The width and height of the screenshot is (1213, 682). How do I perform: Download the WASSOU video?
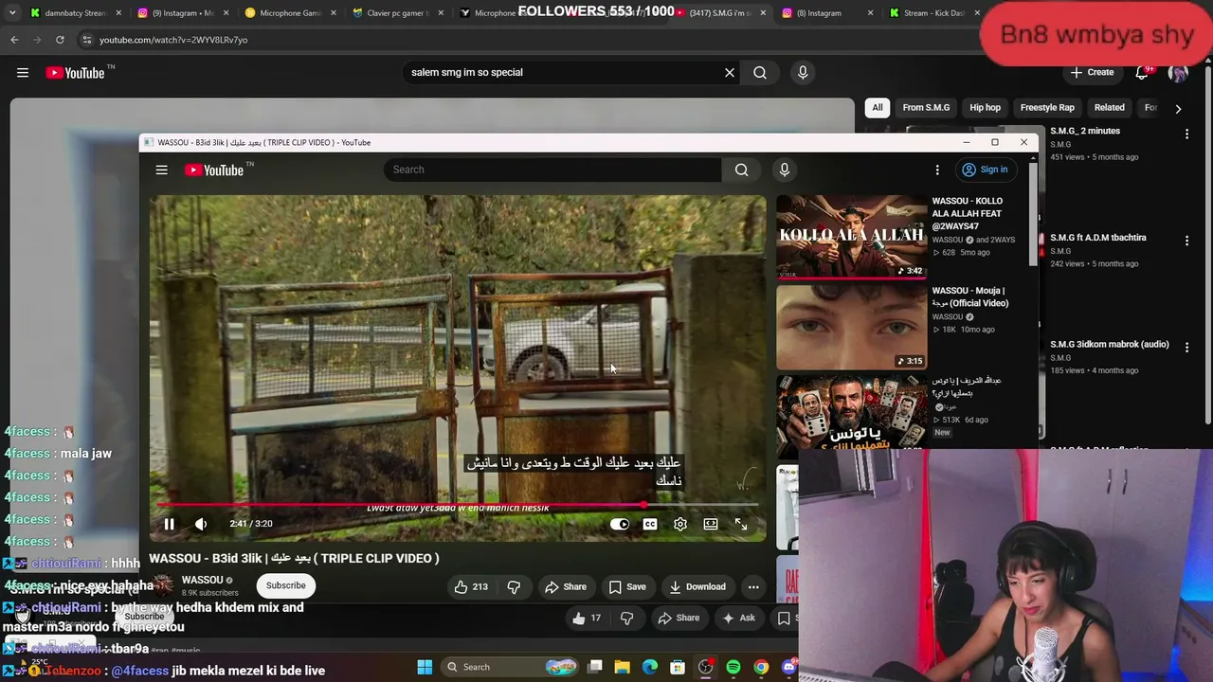(697, 586)
